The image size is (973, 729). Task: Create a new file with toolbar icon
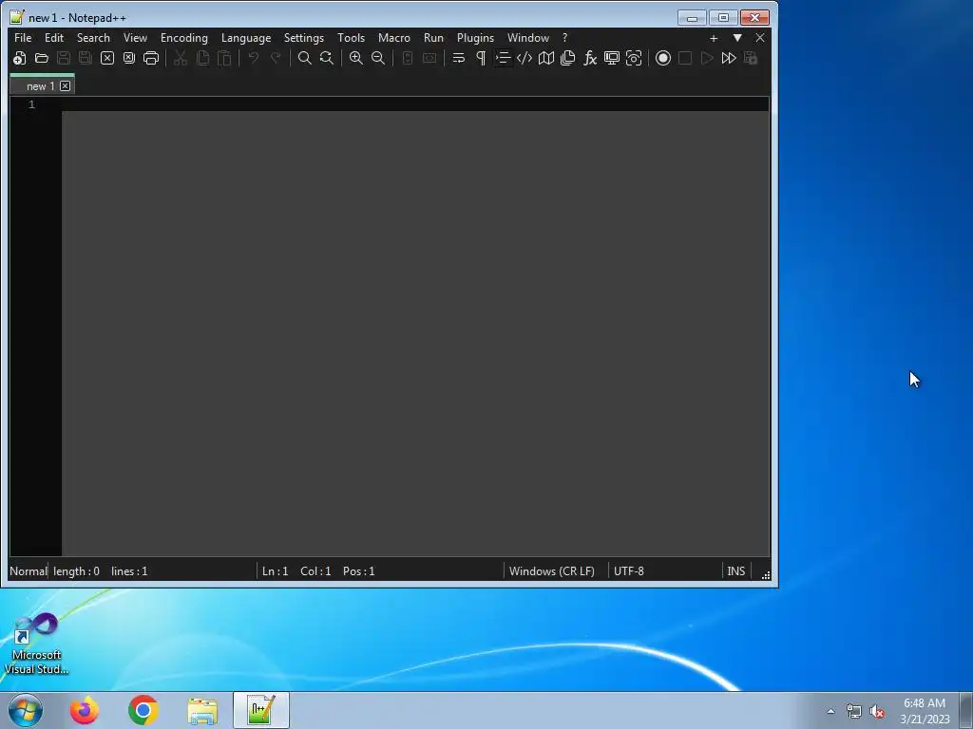pyautogui.click(x=19, y=58)
